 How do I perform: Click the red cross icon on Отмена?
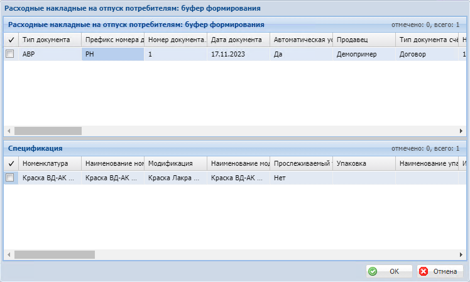click(x=424, y=271)
